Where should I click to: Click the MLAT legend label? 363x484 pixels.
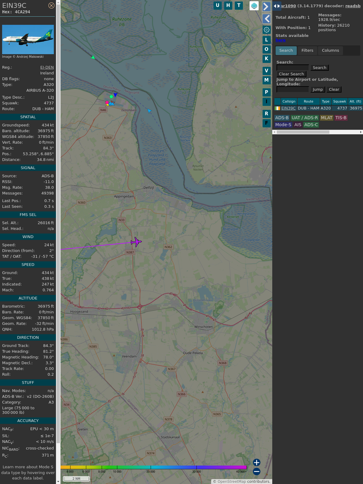(x=327, y=118)
